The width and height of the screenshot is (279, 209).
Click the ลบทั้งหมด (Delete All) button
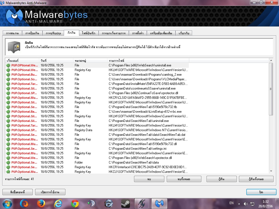tap(184, 179)
